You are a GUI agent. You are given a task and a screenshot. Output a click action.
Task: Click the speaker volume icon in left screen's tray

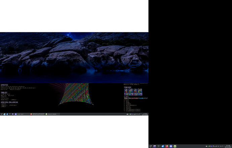click(x=136, y=114)
